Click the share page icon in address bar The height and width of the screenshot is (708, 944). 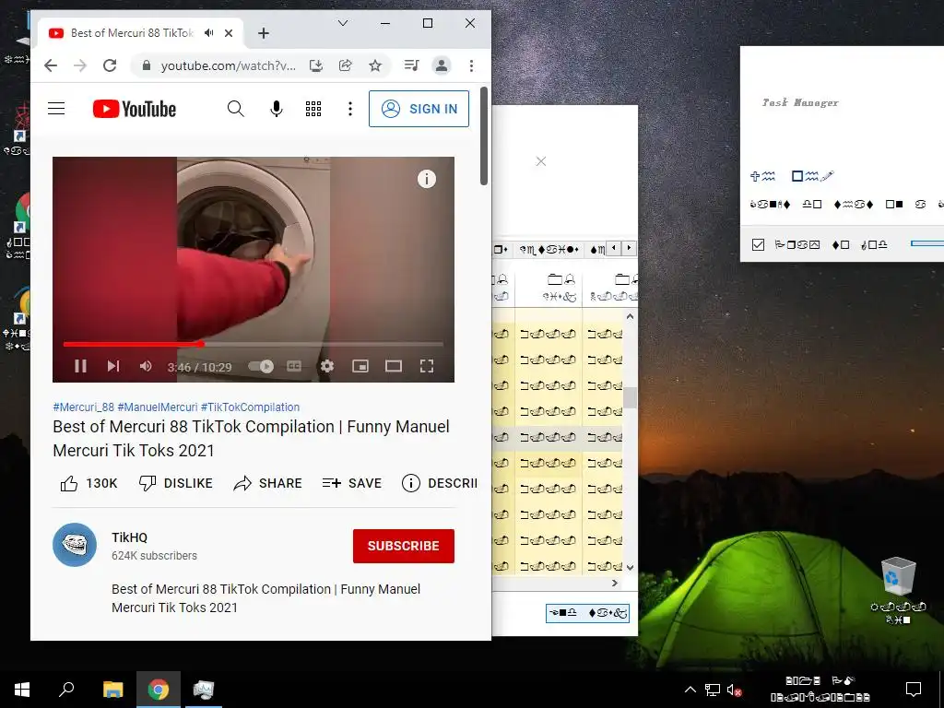click(346, 65)
